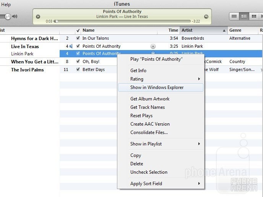Screen dimensions: 263x197
Task: Select the Oh, Boy! track
Action: [x=91, y=61]
